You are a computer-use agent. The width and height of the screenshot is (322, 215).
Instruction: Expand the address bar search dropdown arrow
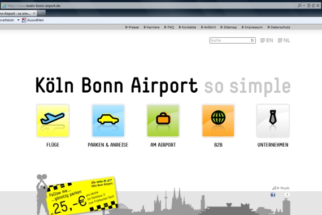coord(304,6)
